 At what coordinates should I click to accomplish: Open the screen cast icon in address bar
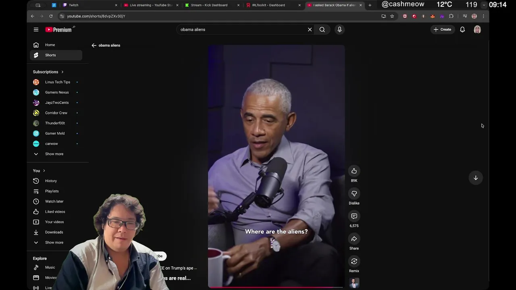pyautogui.click(x=383, y=16)
